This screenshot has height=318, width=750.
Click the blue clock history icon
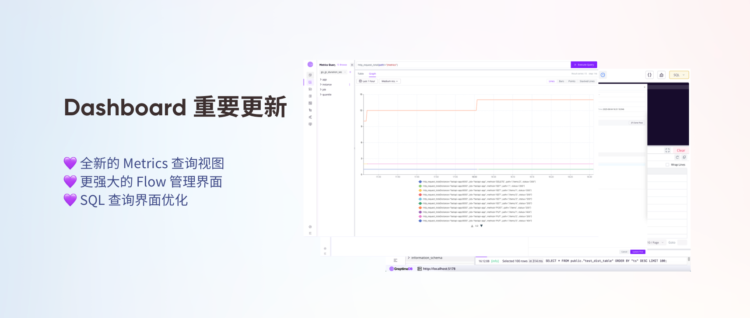pos(603,75)
